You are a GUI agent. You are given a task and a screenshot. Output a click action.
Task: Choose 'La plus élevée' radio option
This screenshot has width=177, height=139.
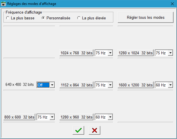[79, 18]
